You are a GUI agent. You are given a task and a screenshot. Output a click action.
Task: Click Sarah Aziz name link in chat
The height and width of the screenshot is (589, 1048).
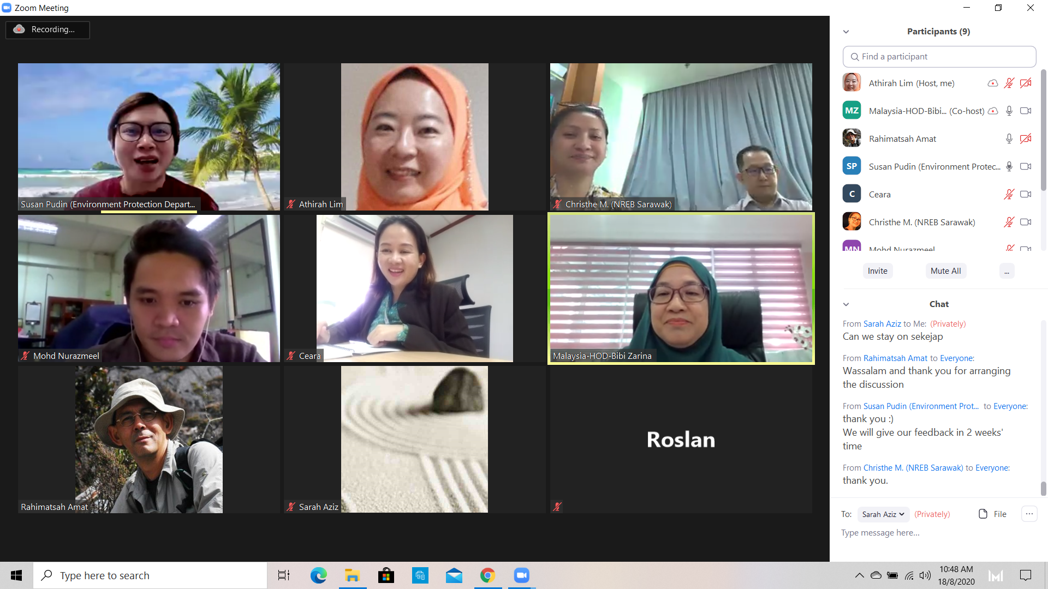(882, 324)
